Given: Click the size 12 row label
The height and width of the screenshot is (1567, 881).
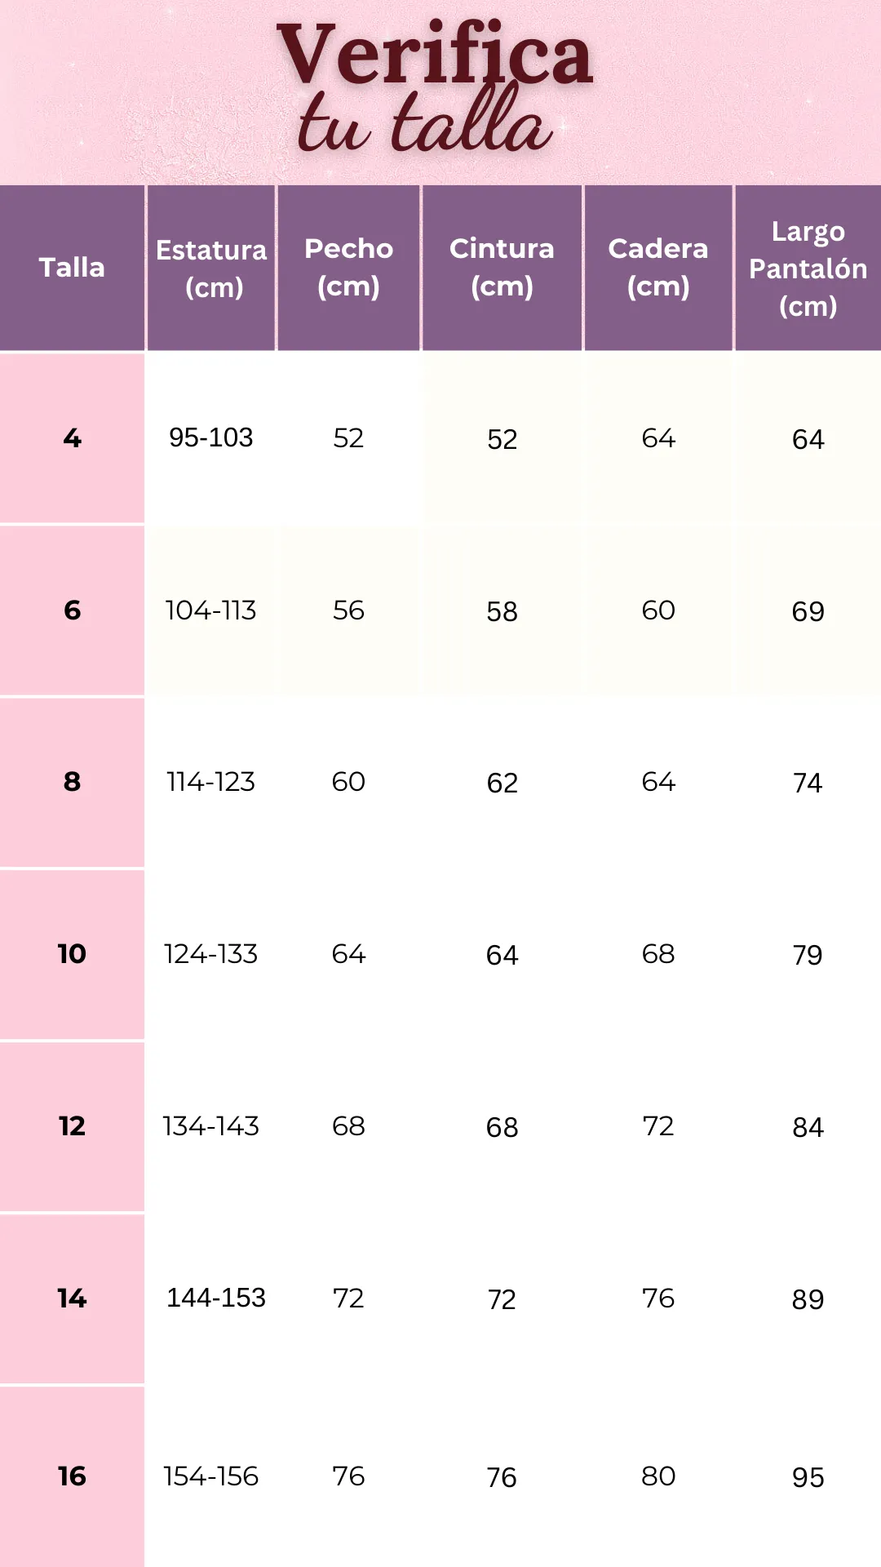Looking at the screenshot, I should click(x=72, y=1126).
